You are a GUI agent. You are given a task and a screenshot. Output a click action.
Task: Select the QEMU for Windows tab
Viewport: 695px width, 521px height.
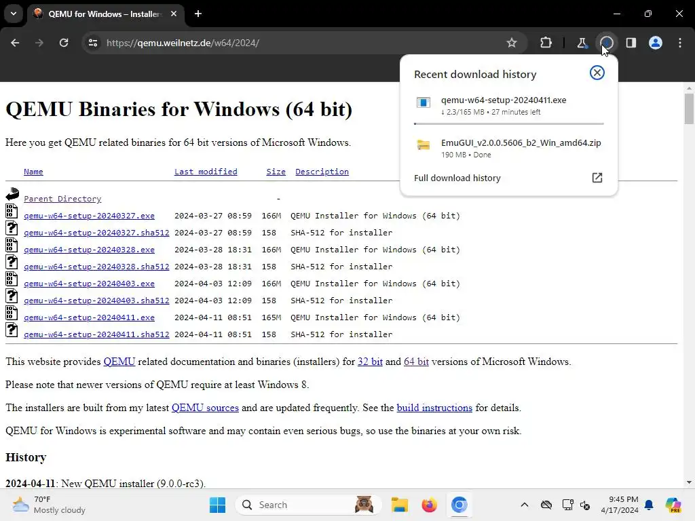click(107, 14)
